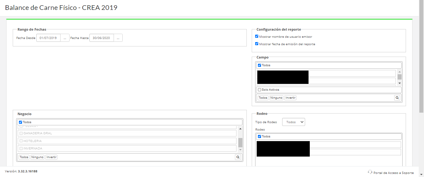Check the INVERNADA checkbox
The height and width of the screenshot is (177, 424).
pos(21,149)
